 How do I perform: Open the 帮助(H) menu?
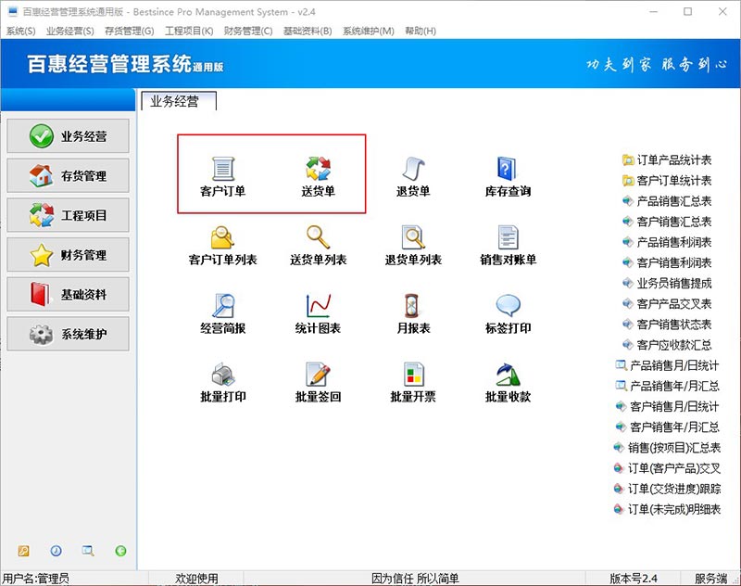pos(421,31)
